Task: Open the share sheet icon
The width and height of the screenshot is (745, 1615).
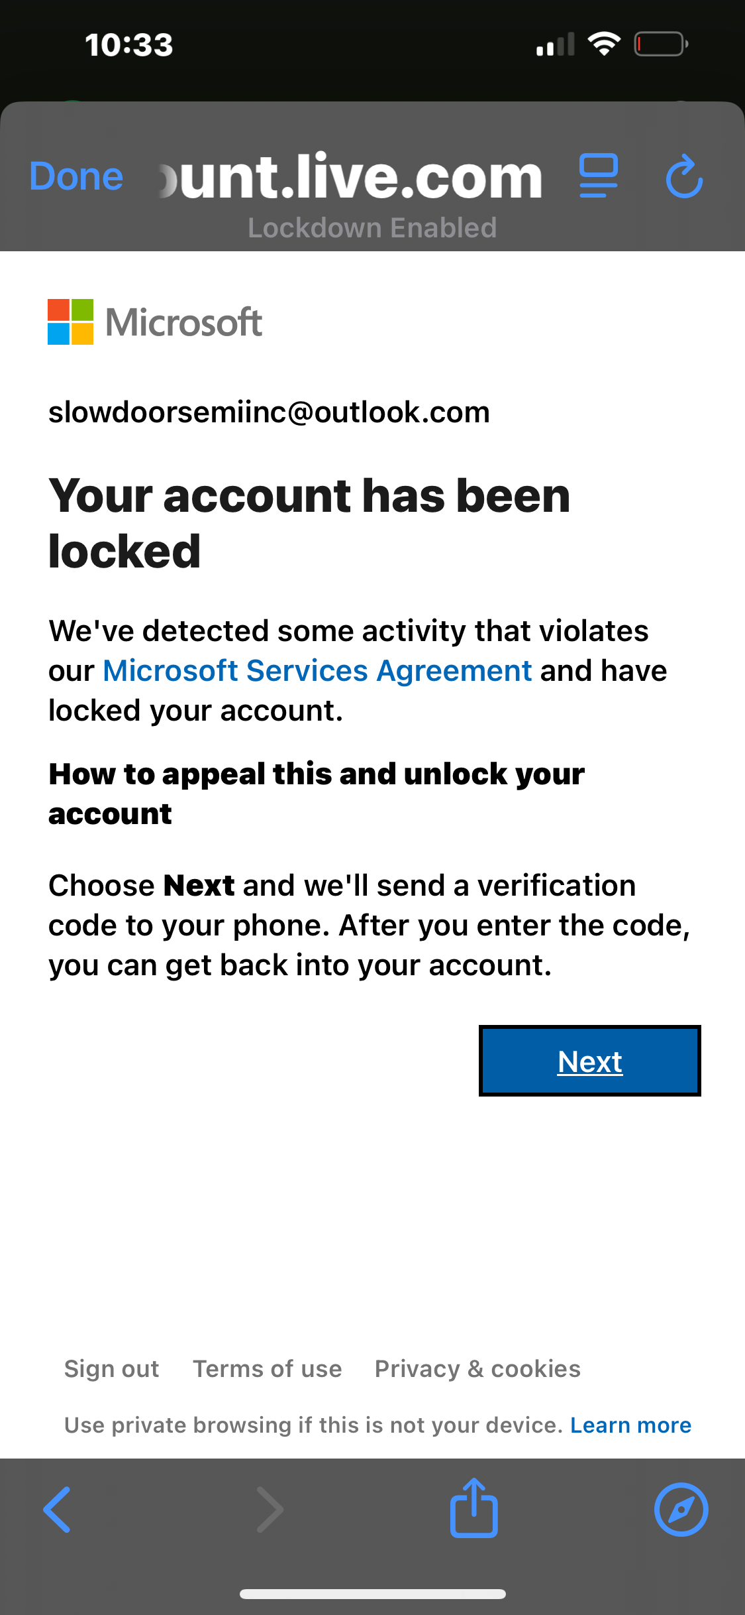Action: tap(474, 1508)
